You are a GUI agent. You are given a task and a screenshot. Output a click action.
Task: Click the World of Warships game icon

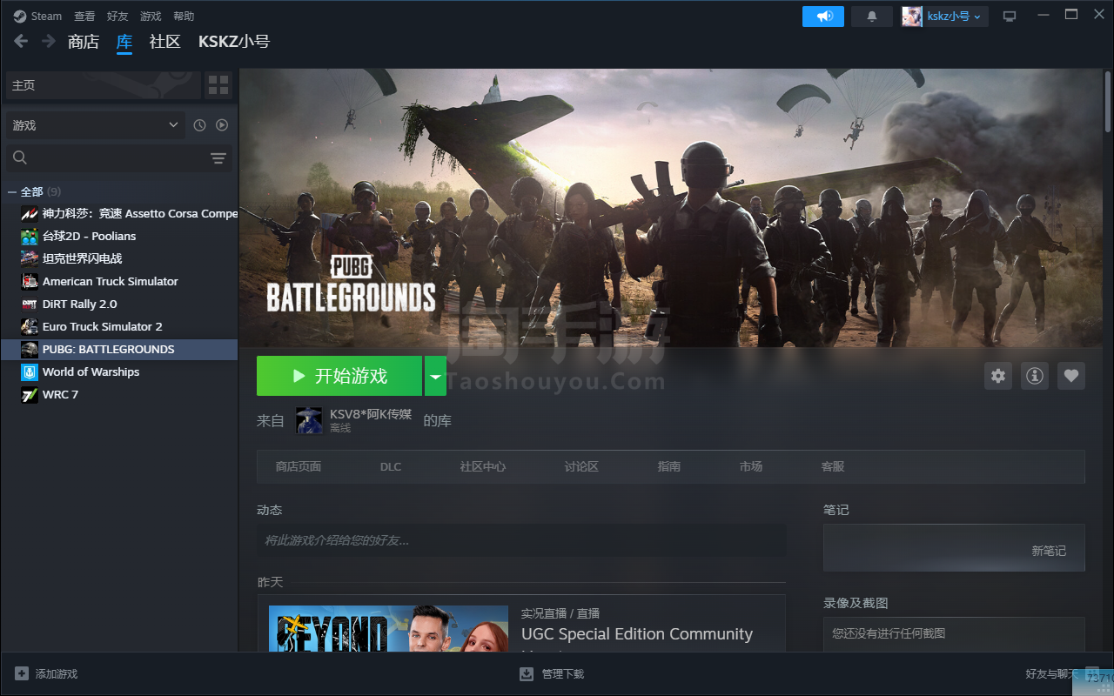coord(29,371)
